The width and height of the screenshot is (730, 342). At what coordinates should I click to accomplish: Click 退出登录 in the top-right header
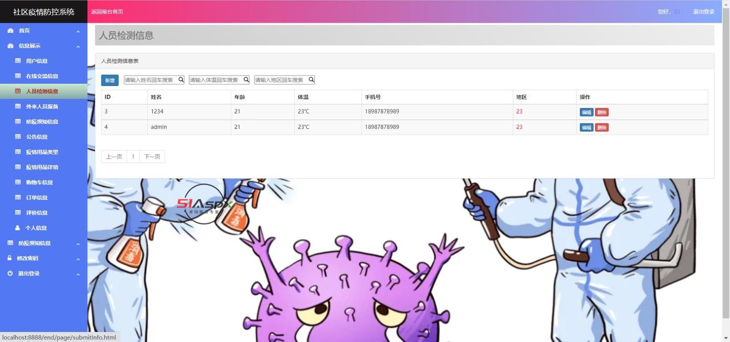(704, 11)
